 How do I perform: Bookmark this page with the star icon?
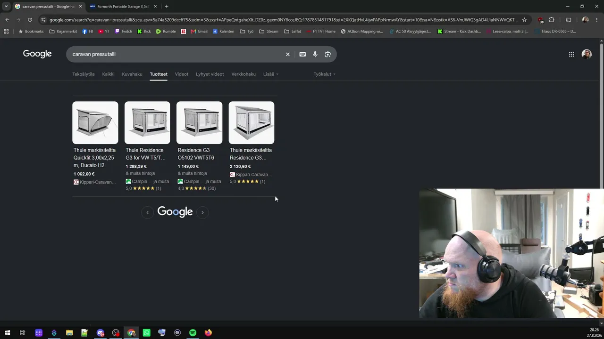click(x=524, y=20)
